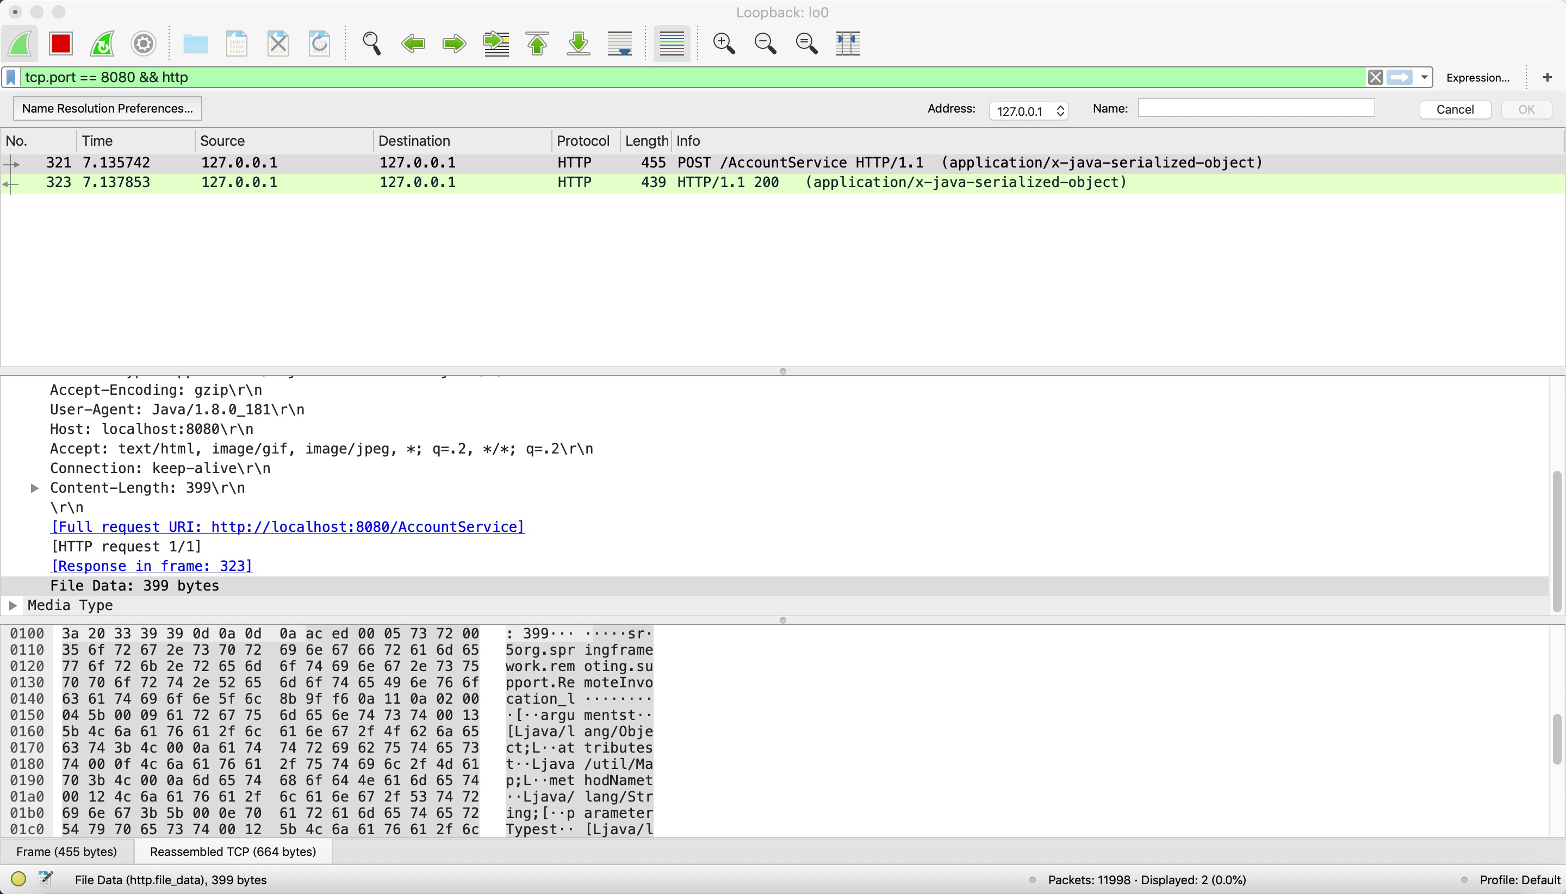
Task: Toggle auto-scroll during live capture icon
Action: (619, 44)
